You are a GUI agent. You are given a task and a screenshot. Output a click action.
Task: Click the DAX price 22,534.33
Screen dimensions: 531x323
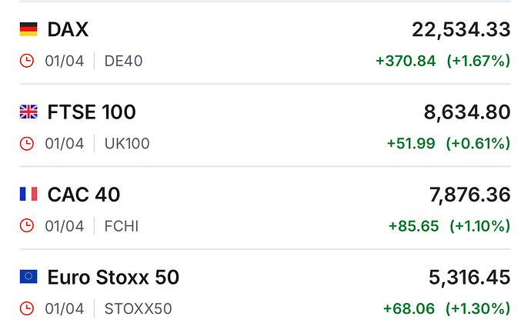tap(461, 29)
